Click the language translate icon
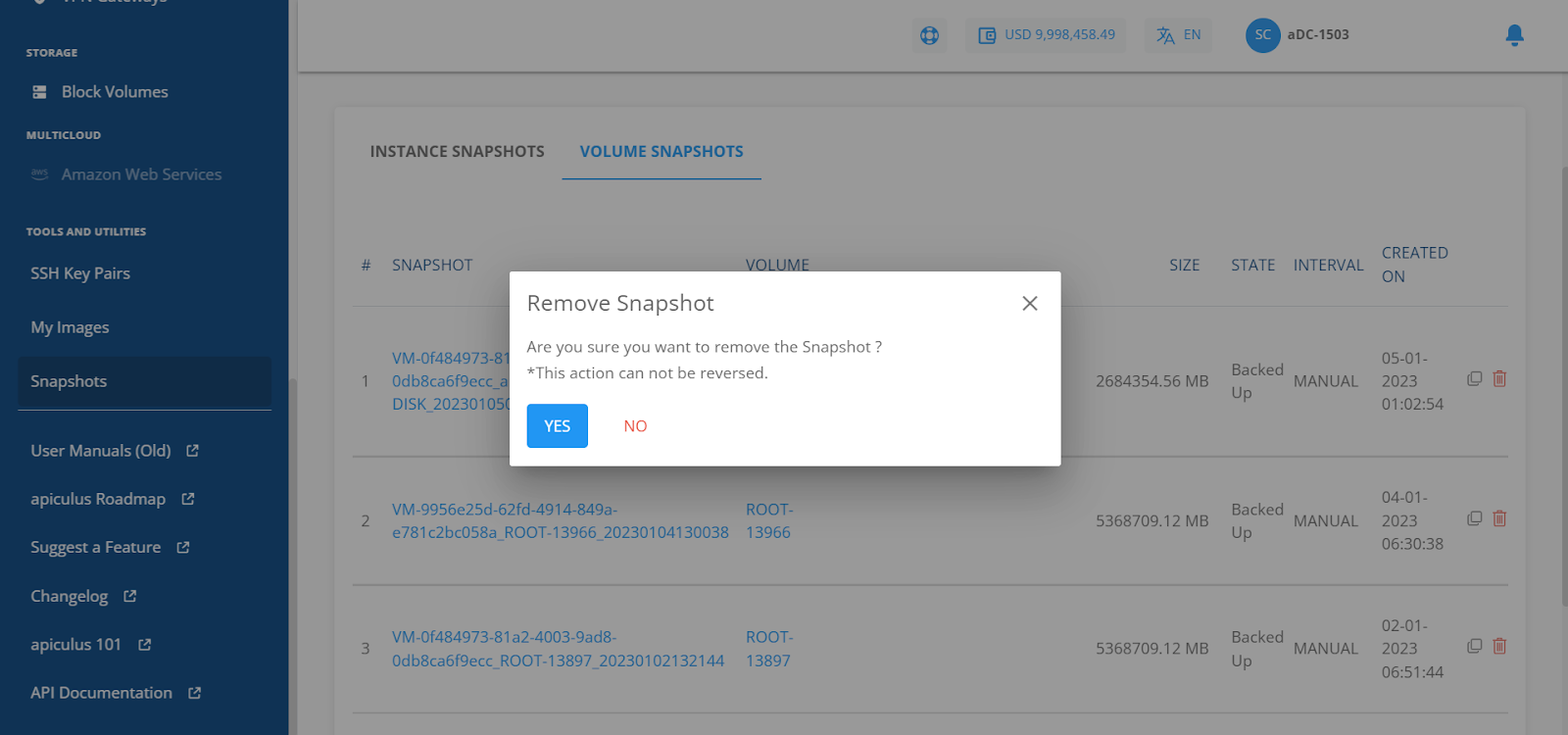1568x735 pixels. (1165, 35)
